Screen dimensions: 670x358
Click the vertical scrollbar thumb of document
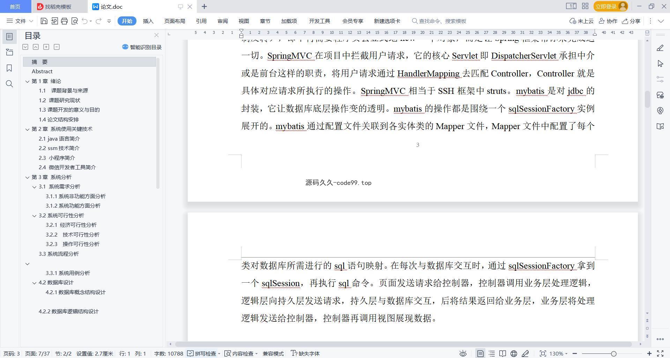coord(647,99)
